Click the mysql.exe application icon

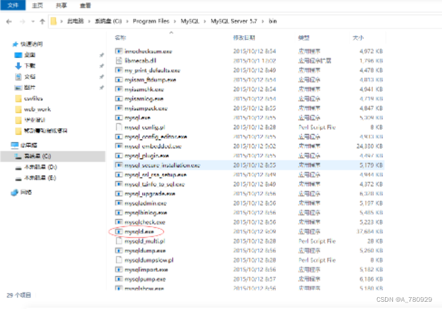click(118, 118)
